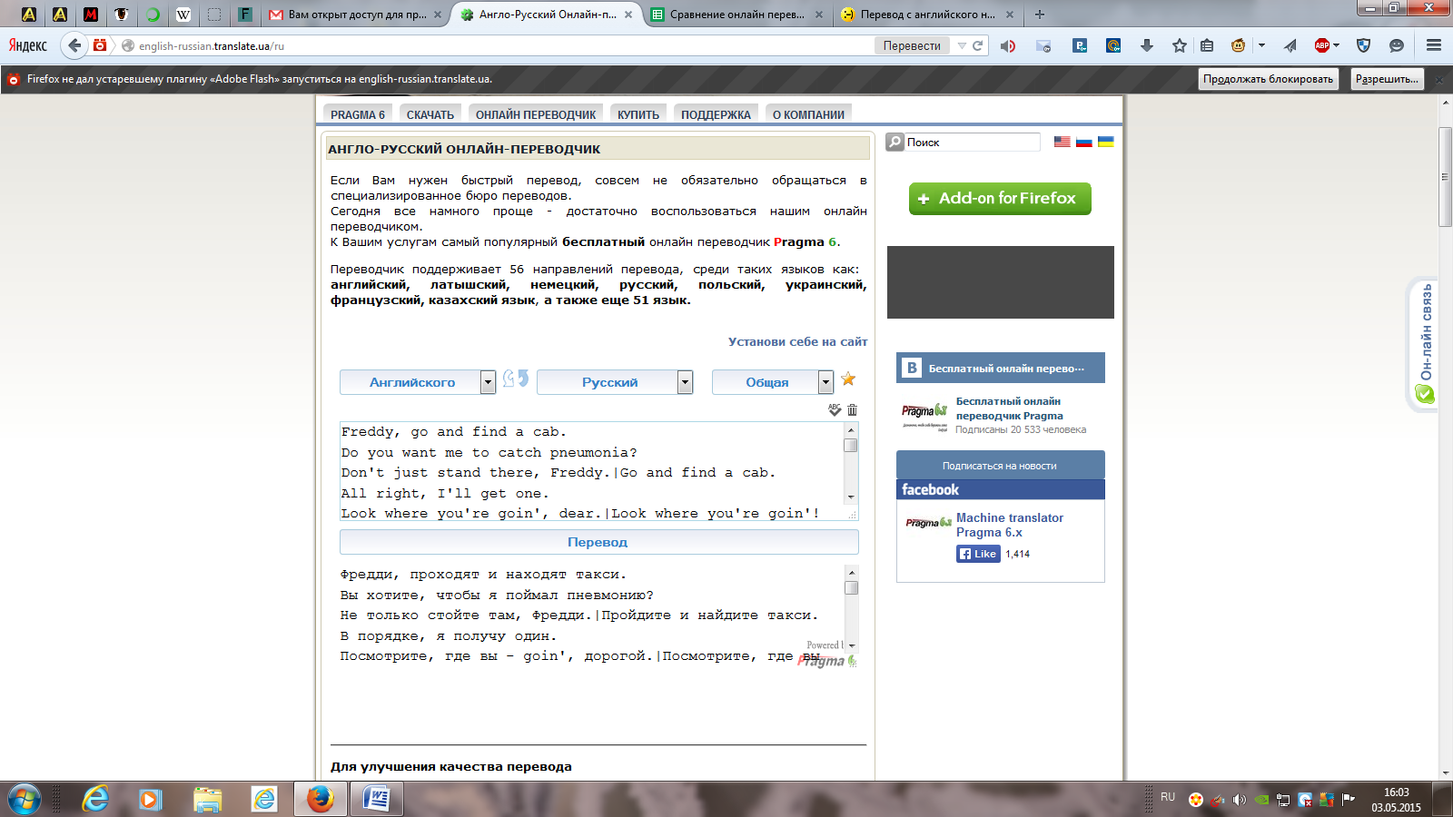Launch Internet Explorer from the taskbar
Viewport: 1453px width, 817px height.
[94, 799]
